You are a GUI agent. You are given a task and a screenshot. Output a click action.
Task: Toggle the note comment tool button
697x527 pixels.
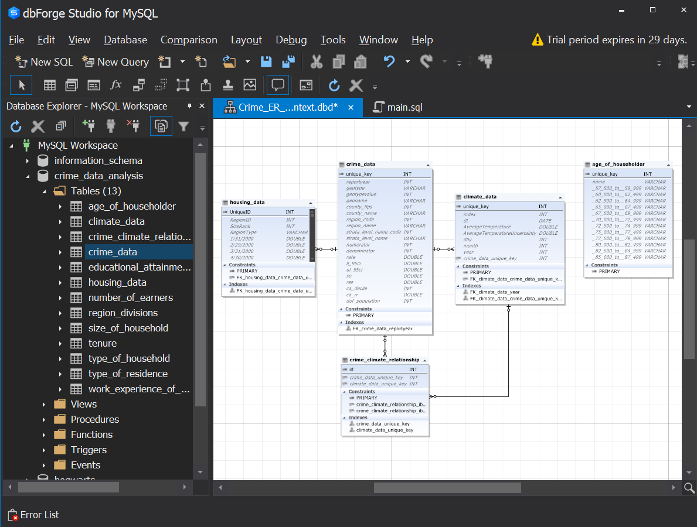coord(278,85)
